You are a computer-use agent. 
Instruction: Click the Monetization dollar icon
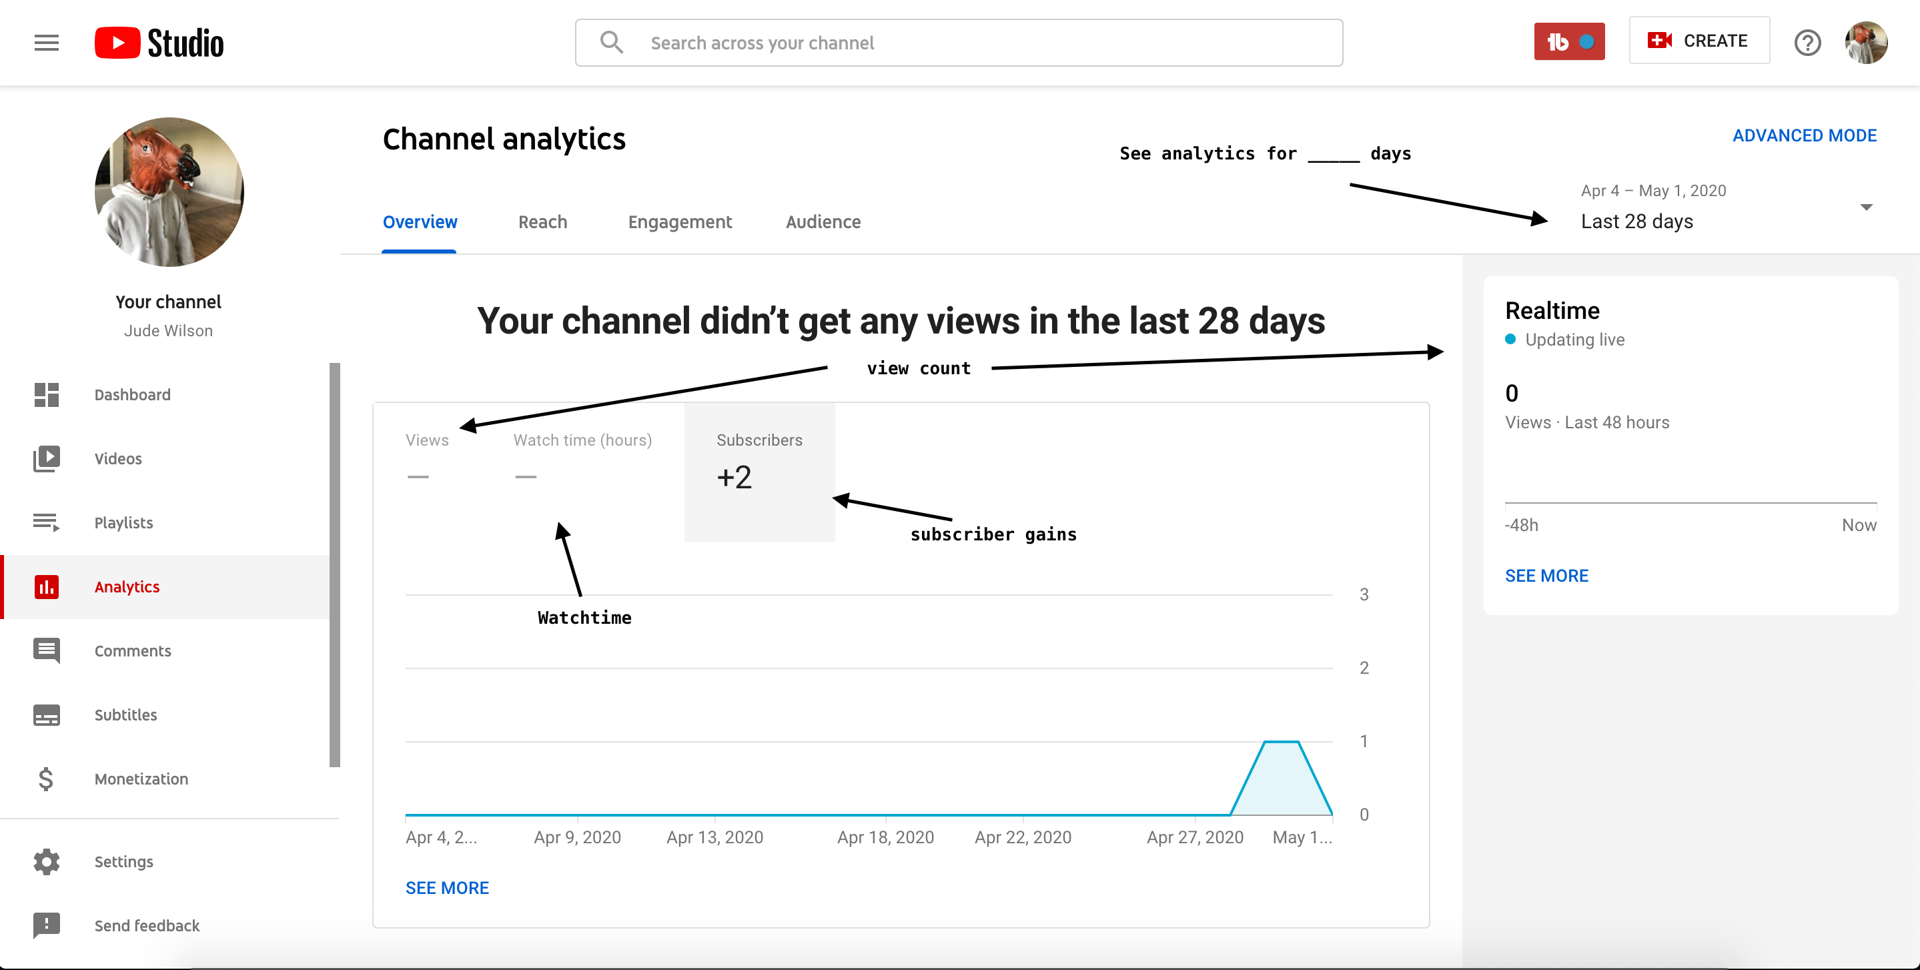pyautogui.click(x=46, y=779)
